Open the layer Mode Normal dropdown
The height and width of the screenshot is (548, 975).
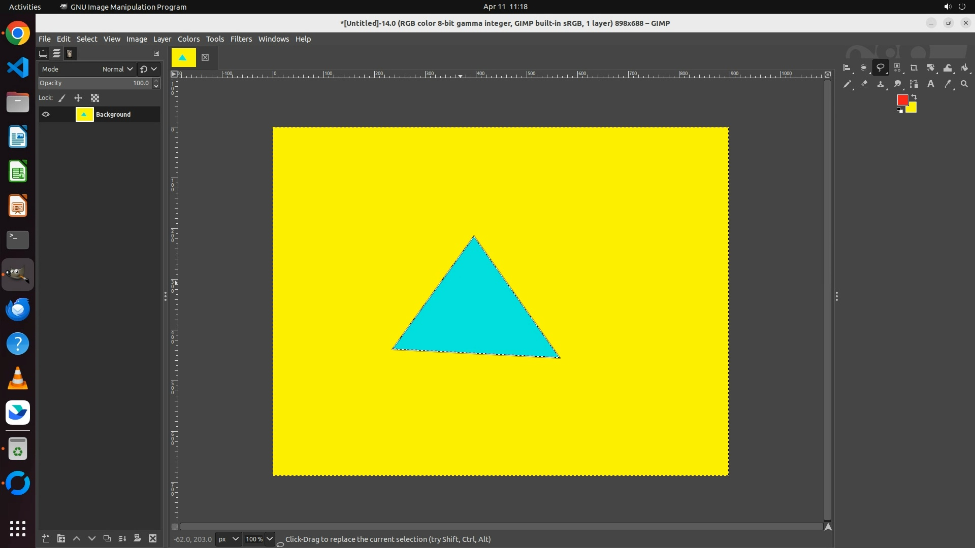(117, 70)
